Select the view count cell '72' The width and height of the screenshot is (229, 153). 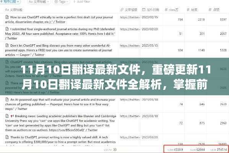[181, 123]
